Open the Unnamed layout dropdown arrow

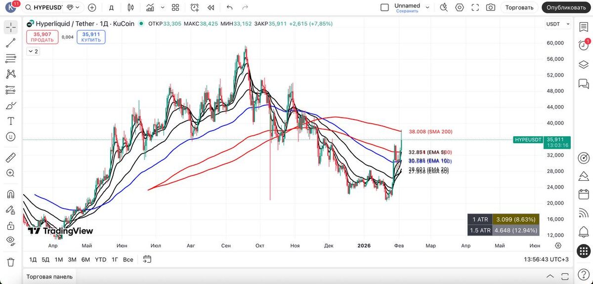427,7
